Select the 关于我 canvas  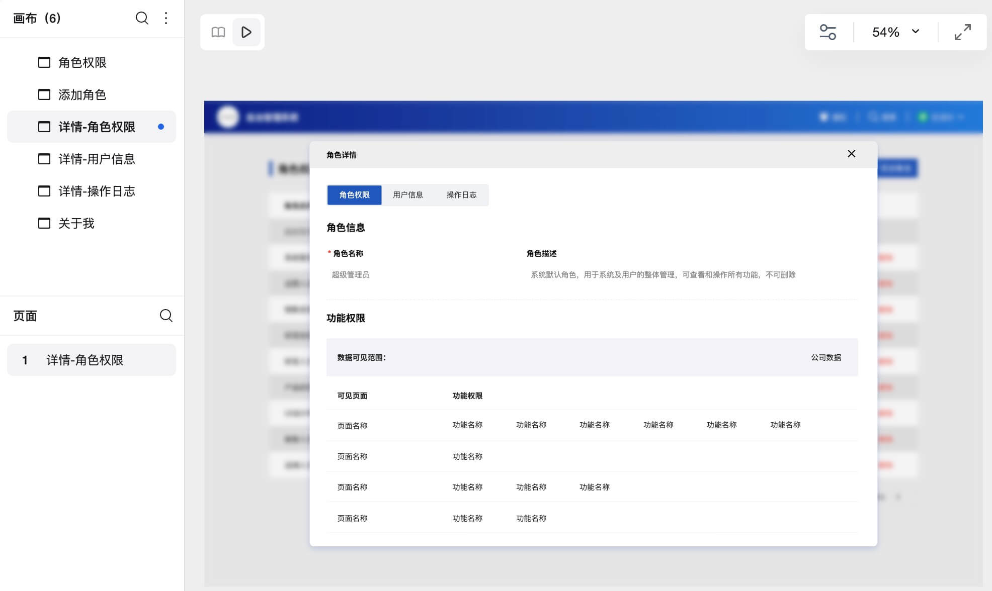coord(76,223)
